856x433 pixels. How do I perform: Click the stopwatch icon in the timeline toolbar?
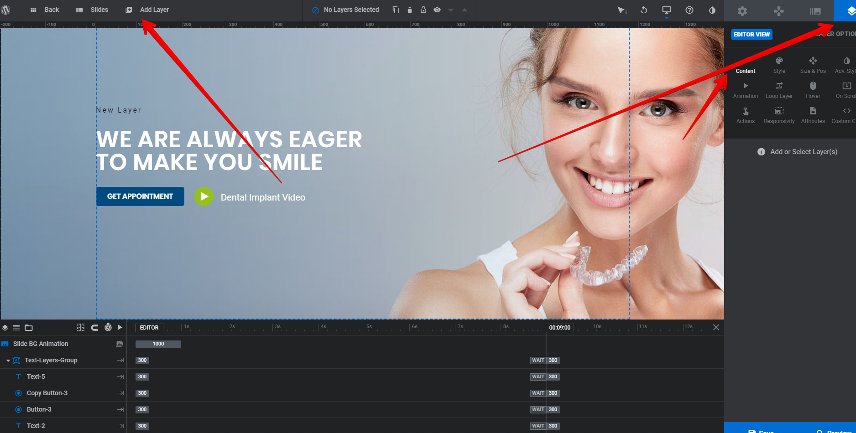tap(108, 327)
